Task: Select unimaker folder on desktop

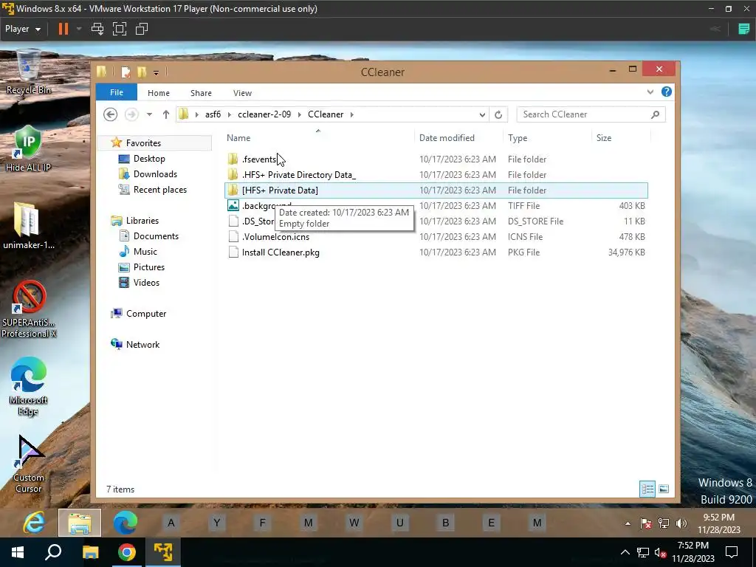Action: [x=29, y=226]
